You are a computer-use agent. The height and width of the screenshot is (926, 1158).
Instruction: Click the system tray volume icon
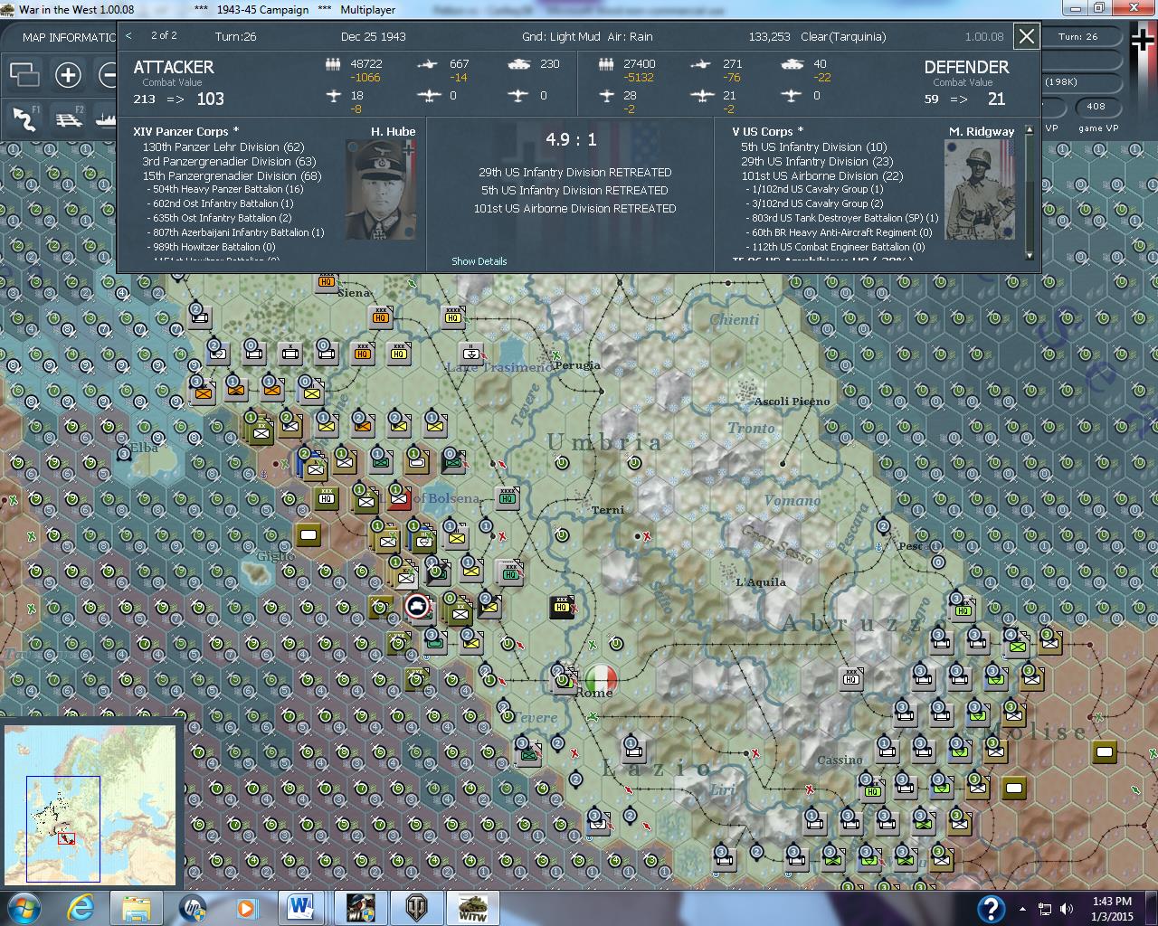click(1067, 909)
